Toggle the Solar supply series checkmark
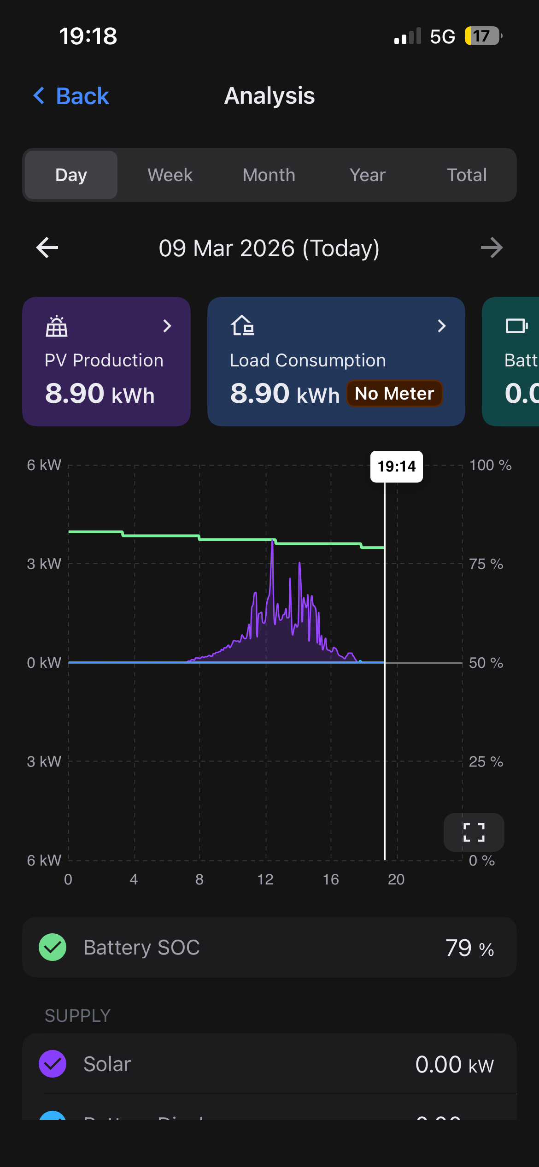539x1167 pixels. point(53,1064)
